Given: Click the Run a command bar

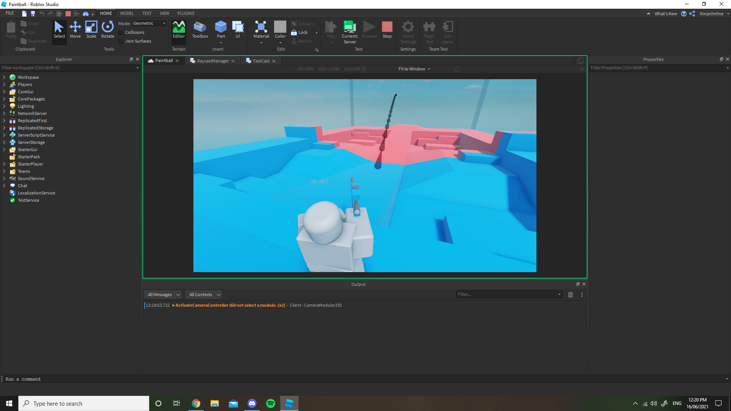Looking at the screenshot, I should tap(365, 379).
